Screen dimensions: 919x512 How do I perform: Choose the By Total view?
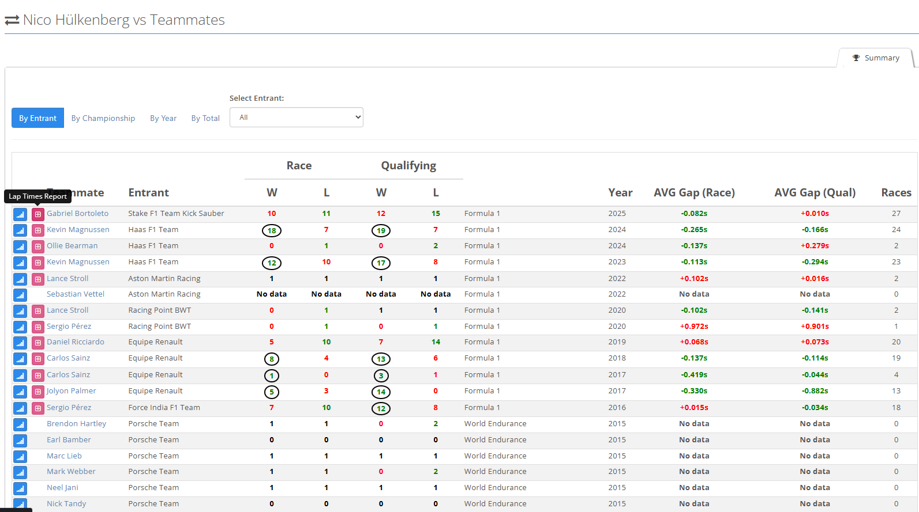pyautogui.click(x=205, y=118)
